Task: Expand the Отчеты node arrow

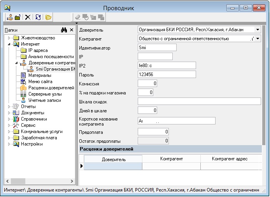Action: [x=9, y=107]
